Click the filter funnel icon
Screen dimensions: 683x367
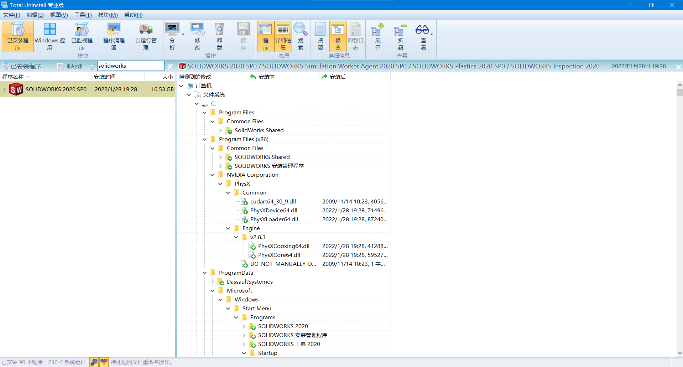[92, 66]
